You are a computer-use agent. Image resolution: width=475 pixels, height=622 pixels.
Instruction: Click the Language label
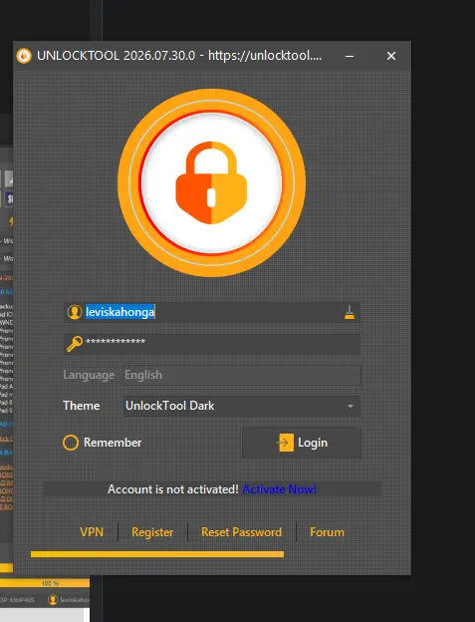89,375
